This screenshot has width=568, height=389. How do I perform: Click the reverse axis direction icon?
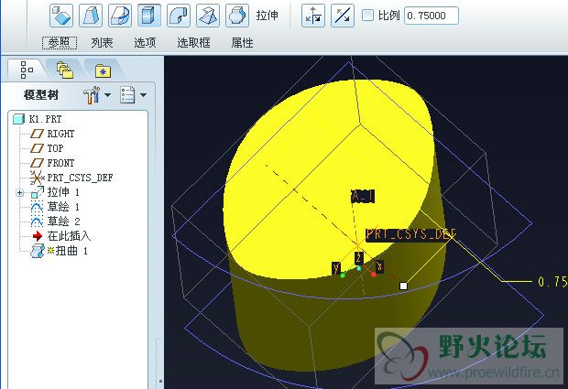click(343, 16)
